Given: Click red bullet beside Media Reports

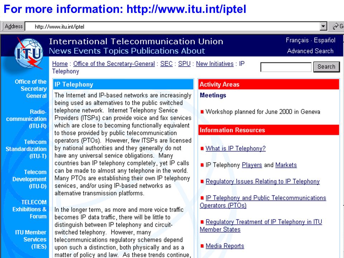Looking at the screenshot, I should click(x=202, y=246).
